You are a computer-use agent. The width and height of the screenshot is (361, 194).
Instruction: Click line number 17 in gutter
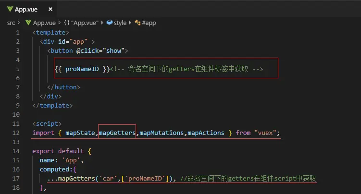tap(16, 179)
